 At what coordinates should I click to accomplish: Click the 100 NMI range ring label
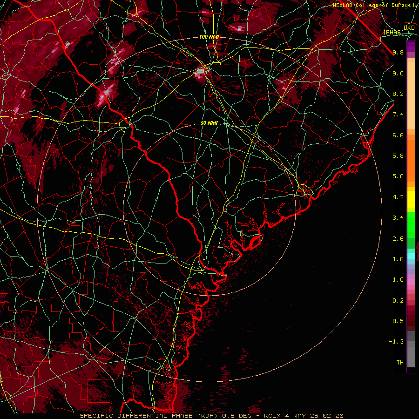click(x=209, y=37)
